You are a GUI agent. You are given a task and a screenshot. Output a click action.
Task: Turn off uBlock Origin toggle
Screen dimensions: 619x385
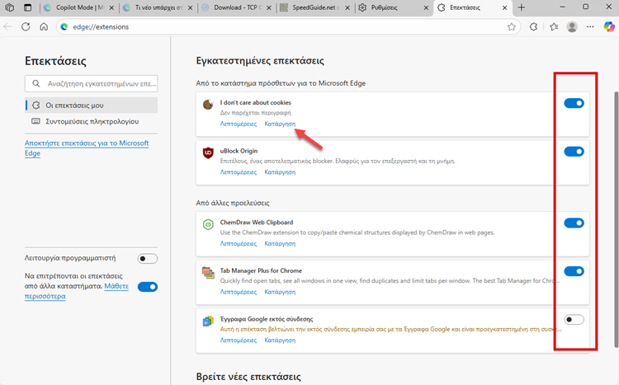tap(574, 152)
